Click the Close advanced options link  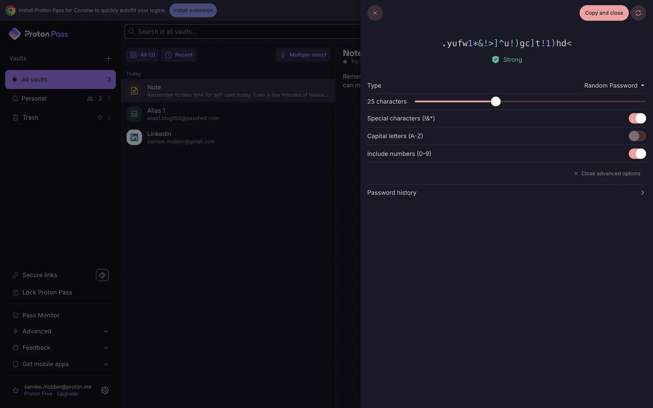607,174
